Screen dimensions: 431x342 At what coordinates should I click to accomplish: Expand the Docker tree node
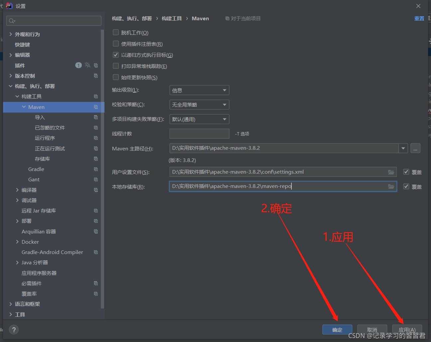17,242
